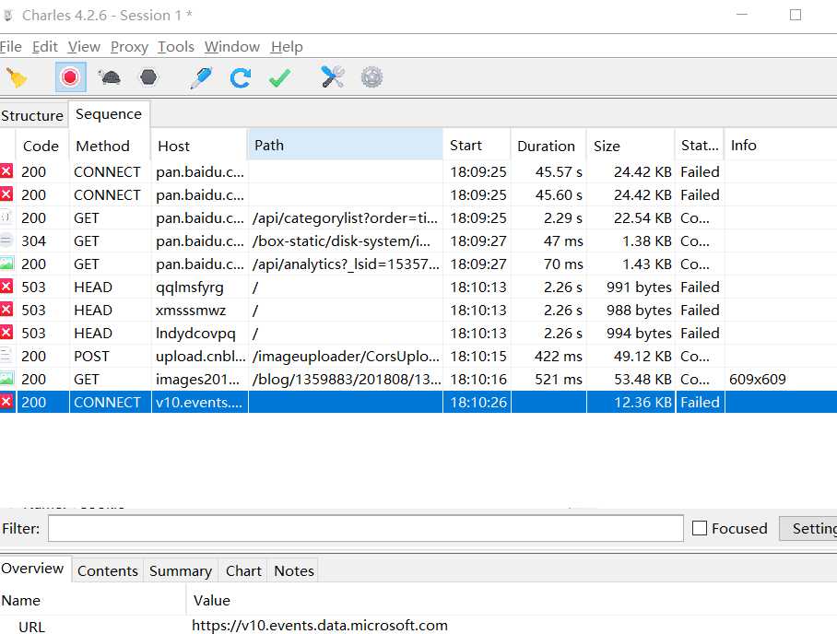Click the URL value https://v10.events.data.microsoft.com

click(x=320, y=626)
